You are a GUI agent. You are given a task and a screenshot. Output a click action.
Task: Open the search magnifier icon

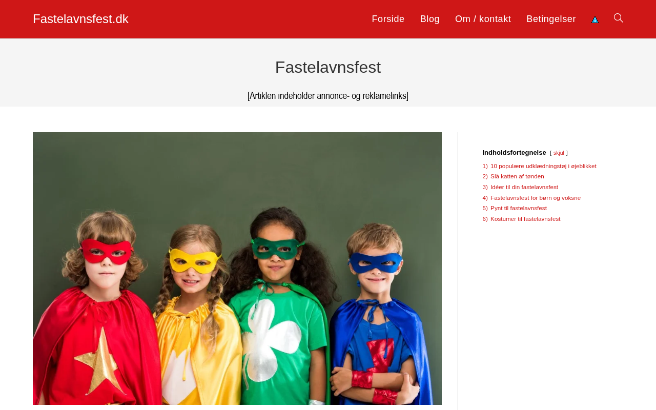coord(619,18)
